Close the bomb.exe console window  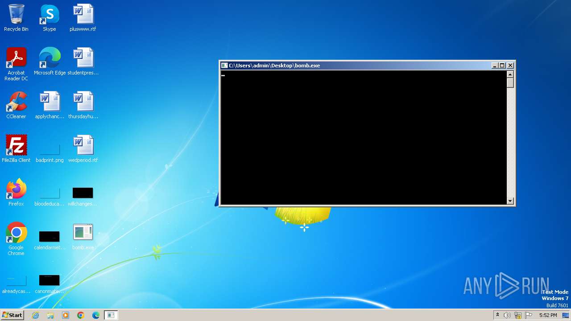coord(510,66)
